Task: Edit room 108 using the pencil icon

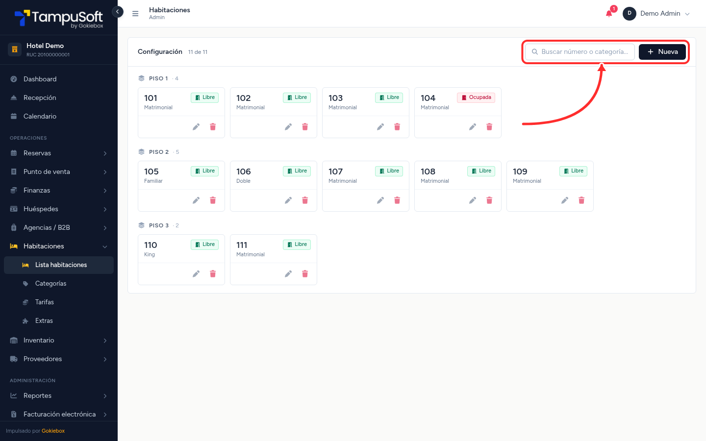Action: pos(473,200)
